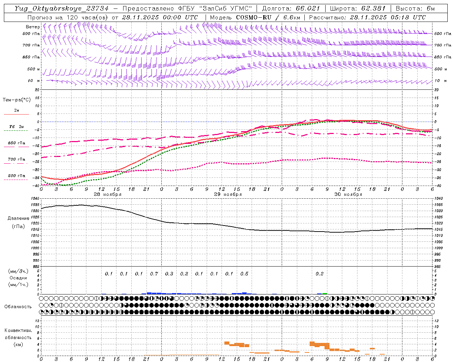
Task: Click the 0.7 precipitation amount value
Action: point(154,274)
